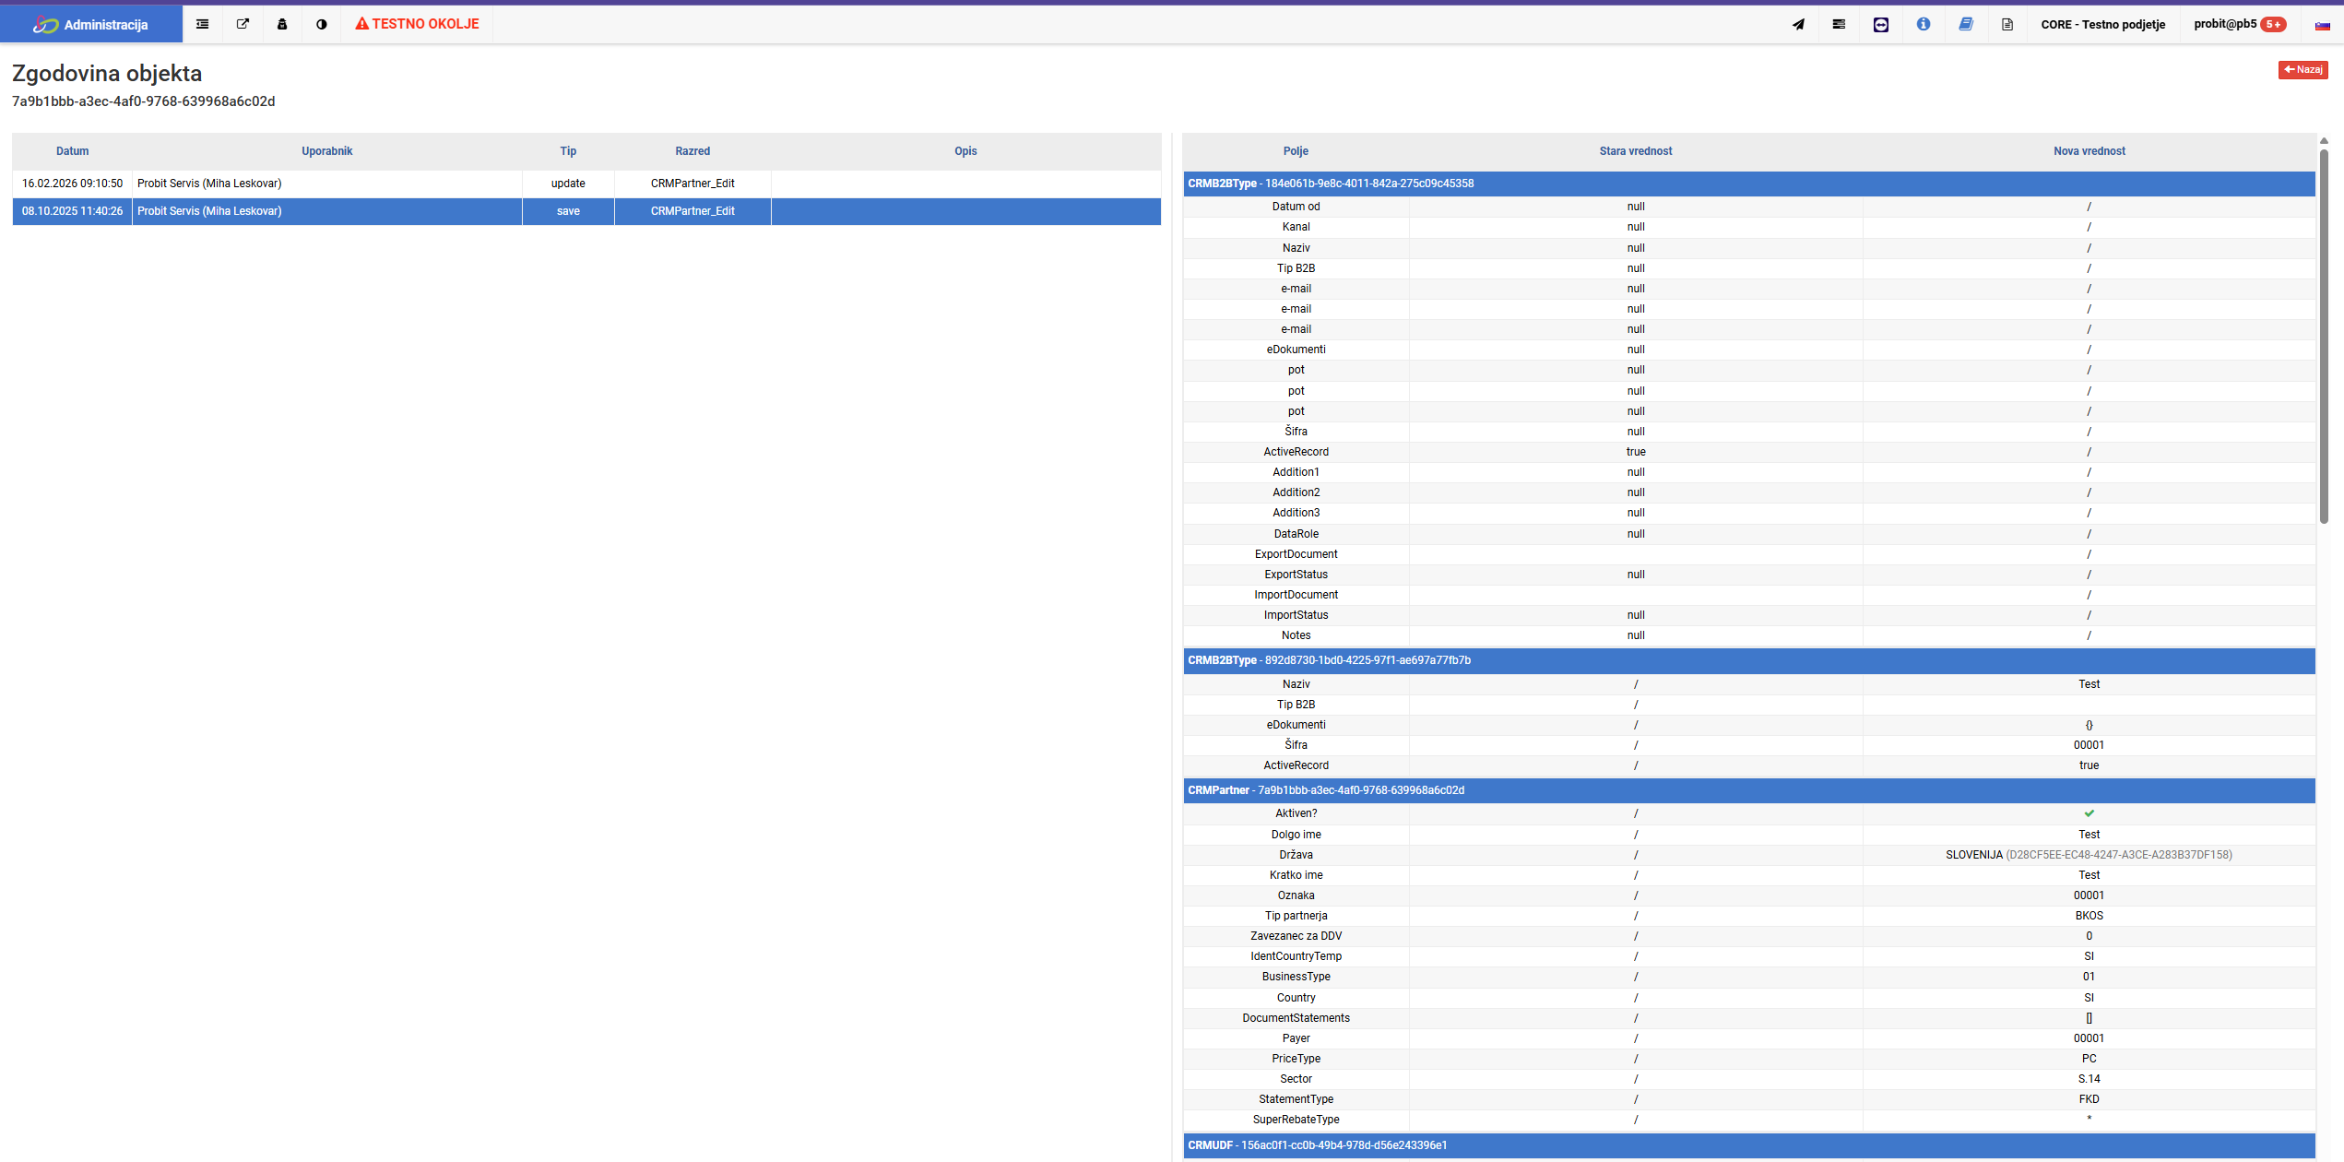Click the 'DocumentStatements' field label
This screenshot has width=2344, height=1162.
[x=1296, y=1018]
